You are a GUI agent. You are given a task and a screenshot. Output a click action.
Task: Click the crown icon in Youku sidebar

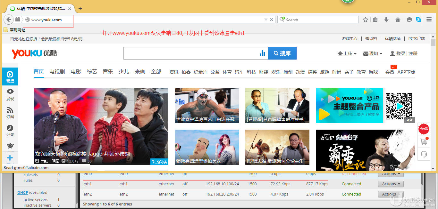click(10, 146)
